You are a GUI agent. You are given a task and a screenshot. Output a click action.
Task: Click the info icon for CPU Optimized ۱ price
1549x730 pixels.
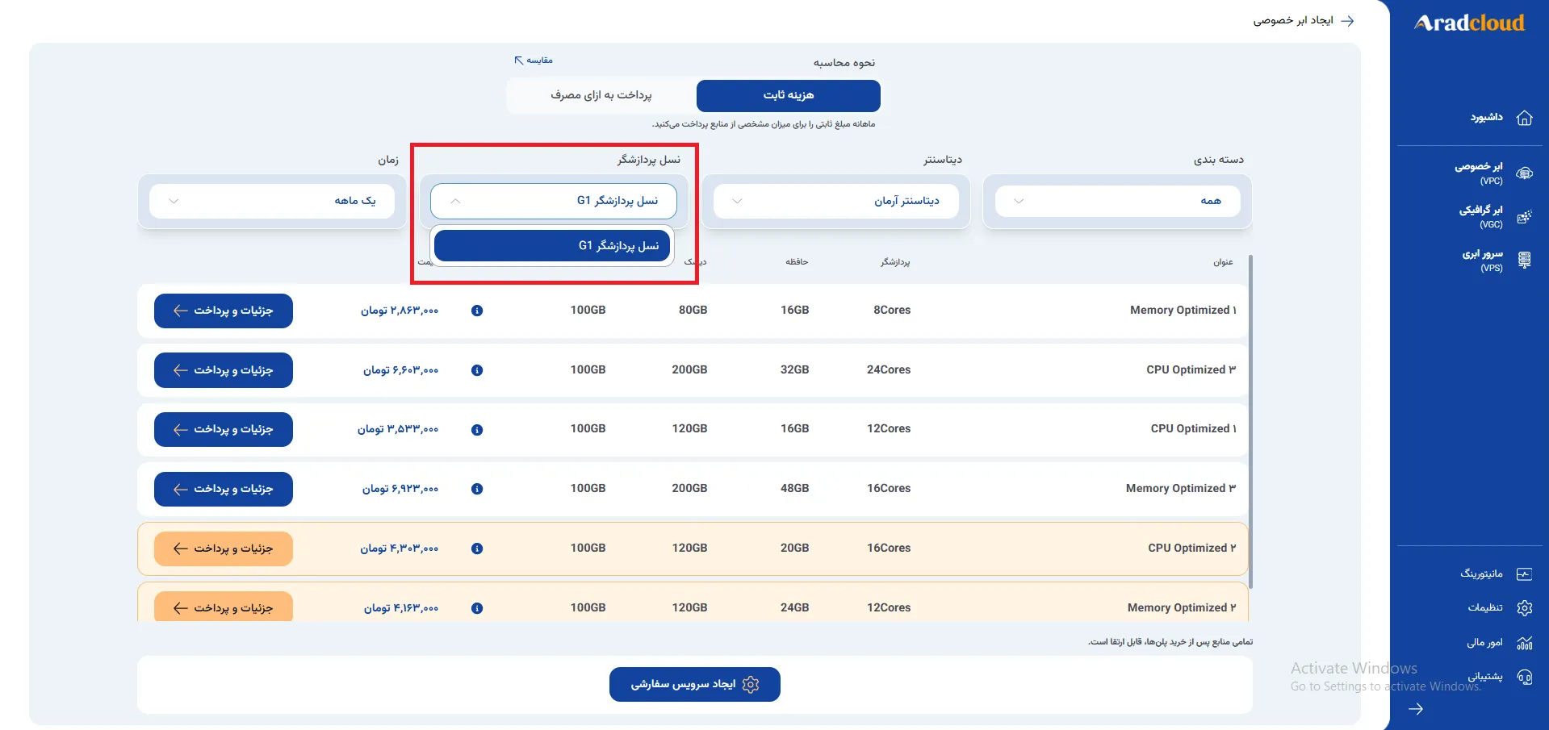[x=477, y=430]
